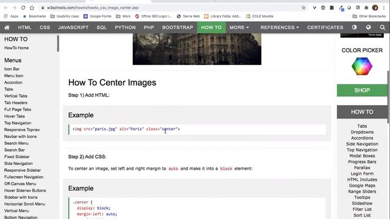Open the HTML tutorial tab
Screen dimensions: 390x219
24,27
